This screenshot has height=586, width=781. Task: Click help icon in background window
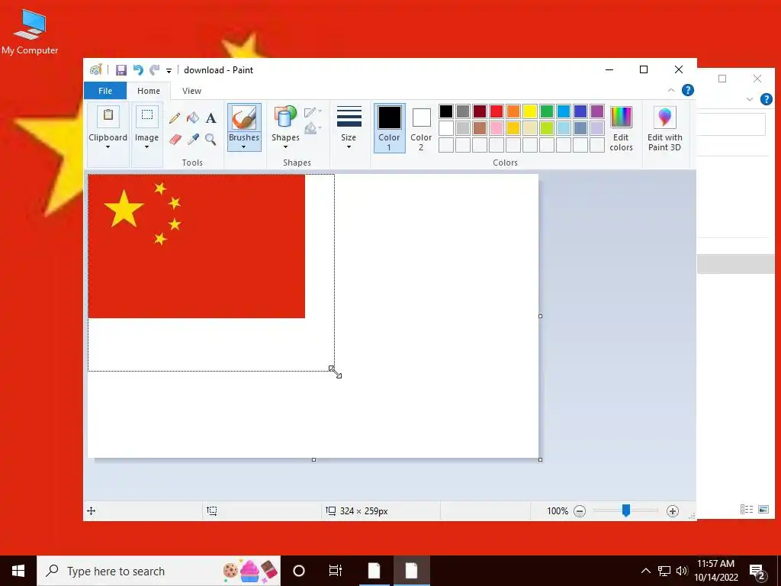coord(767,99)
